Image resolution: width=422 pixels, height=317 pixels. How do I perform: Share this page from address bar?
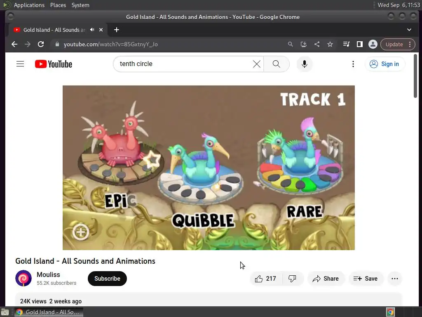pyautogui.click(x=317, y=44)
